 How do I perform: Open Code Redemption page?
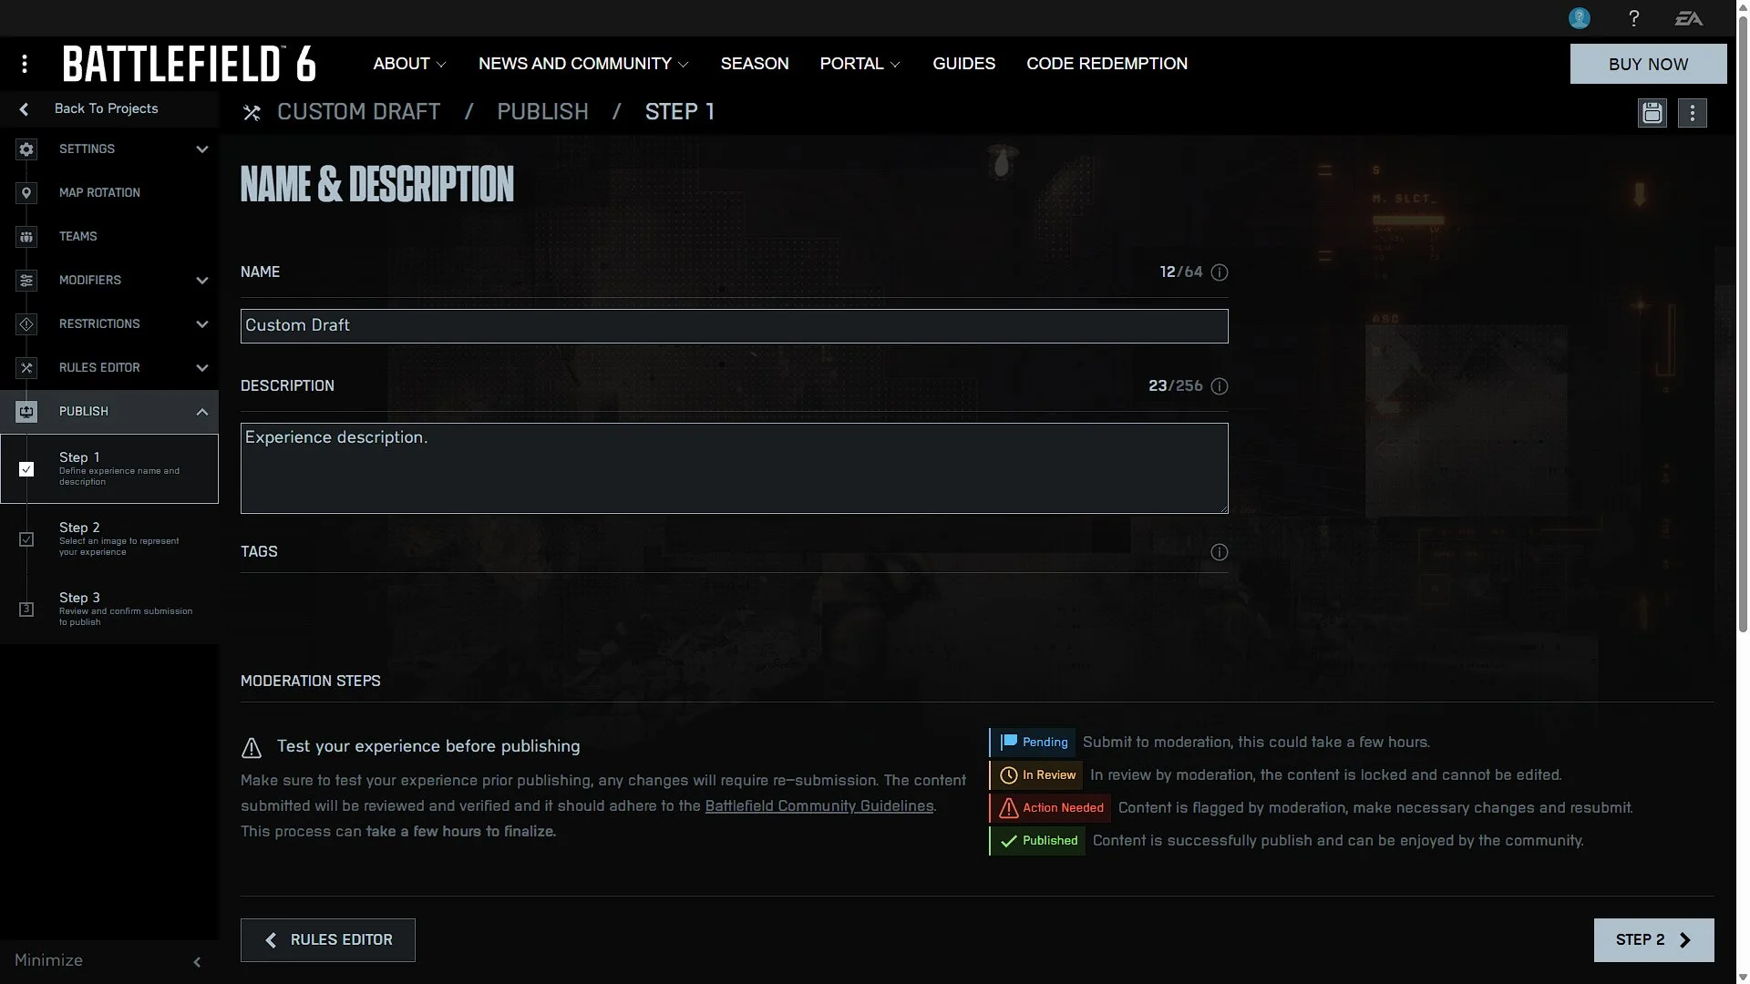(1107, 64)
